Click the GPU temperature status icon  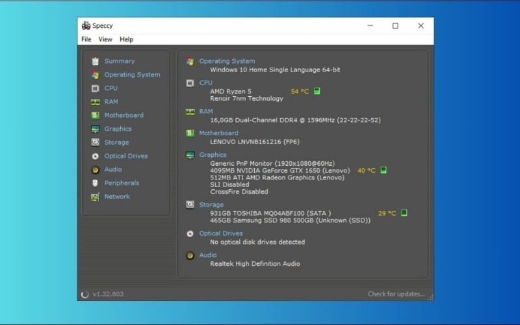[x=383, y=170]
